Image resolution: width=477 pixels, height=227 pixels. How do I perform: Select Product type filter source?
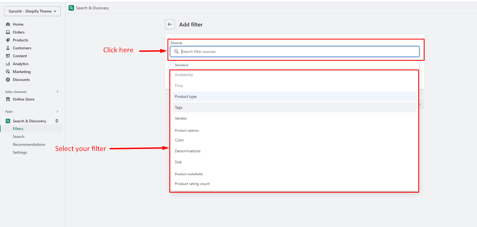coord(186,96)
